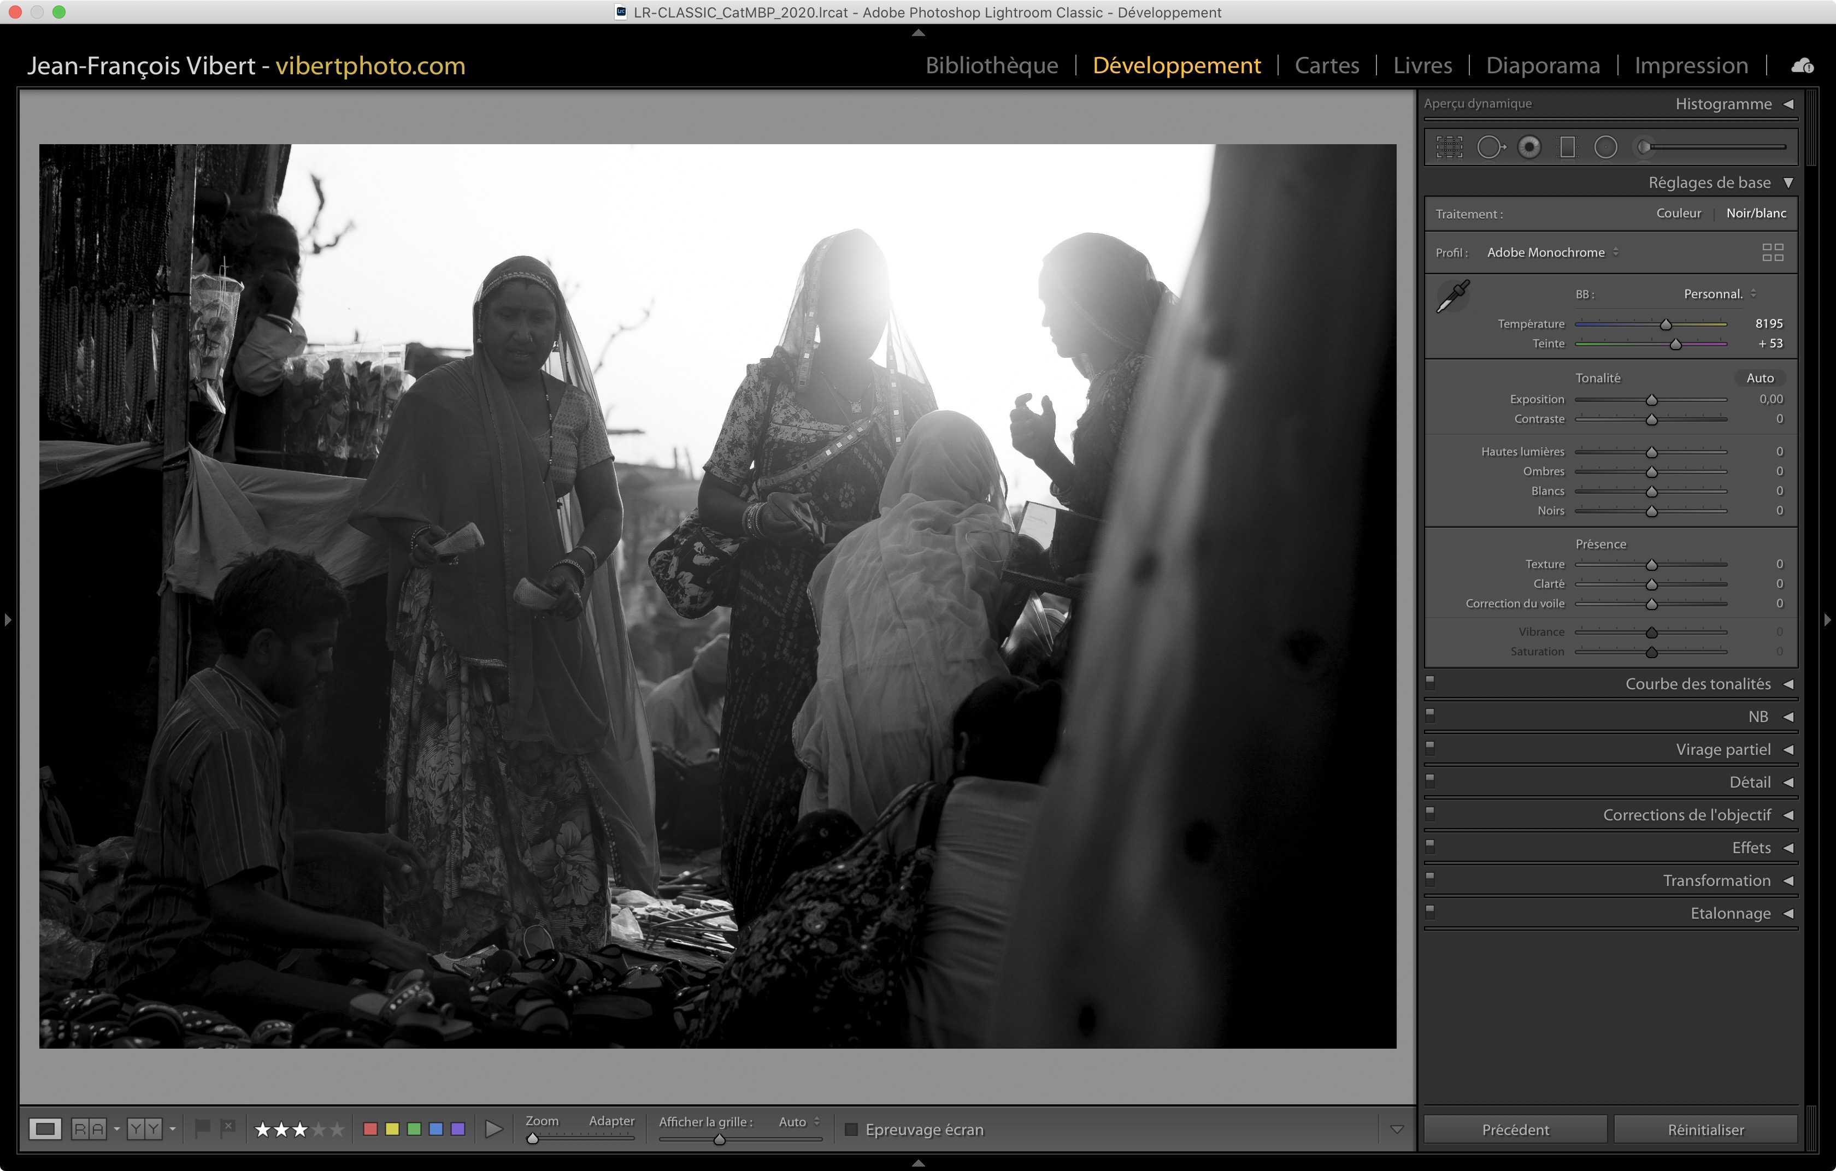Switch to the Bibliothèque module
Image resolution: width=1836 pixels, height=1171 pixels.
991,66
